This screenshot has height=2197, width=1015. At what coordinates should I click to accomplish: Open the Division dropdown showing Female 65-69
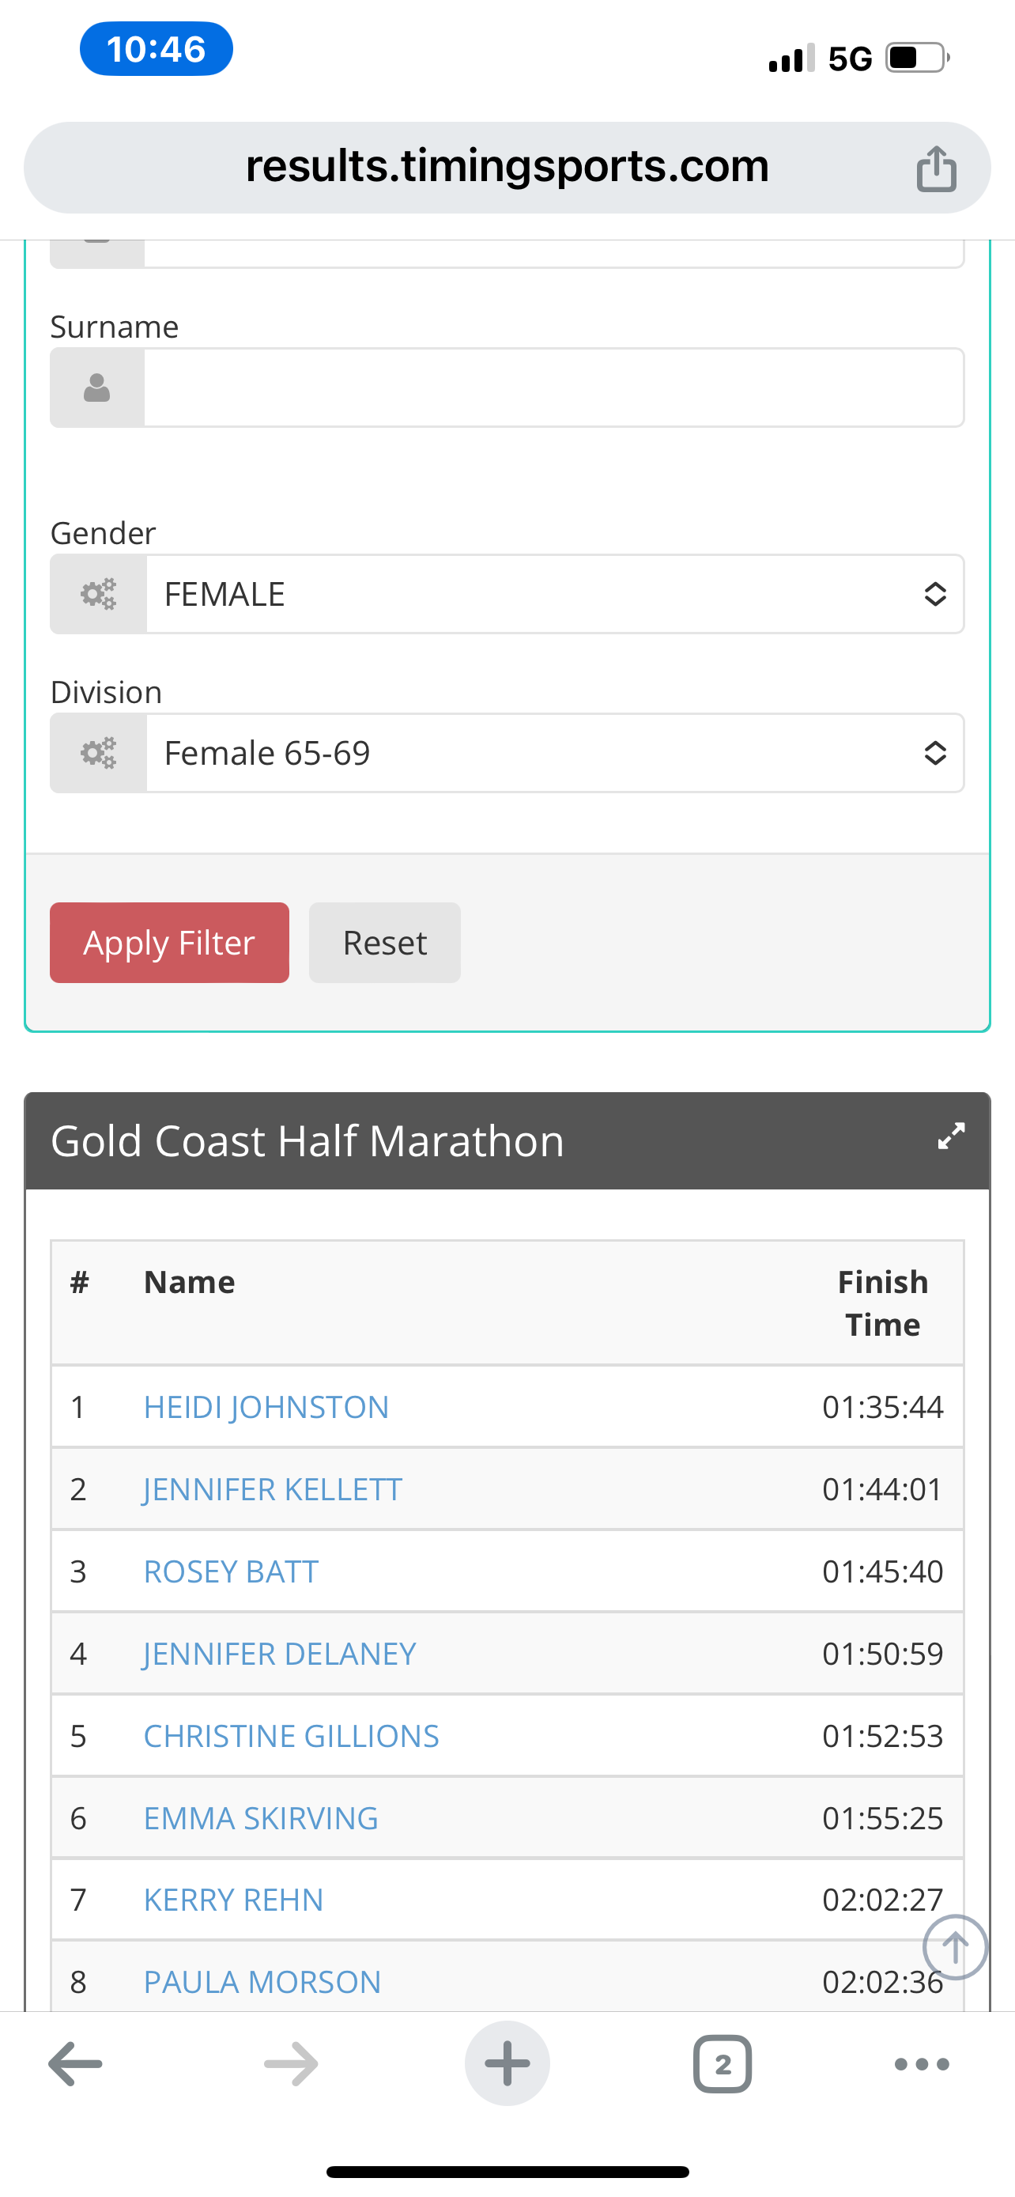coord(555,753)
